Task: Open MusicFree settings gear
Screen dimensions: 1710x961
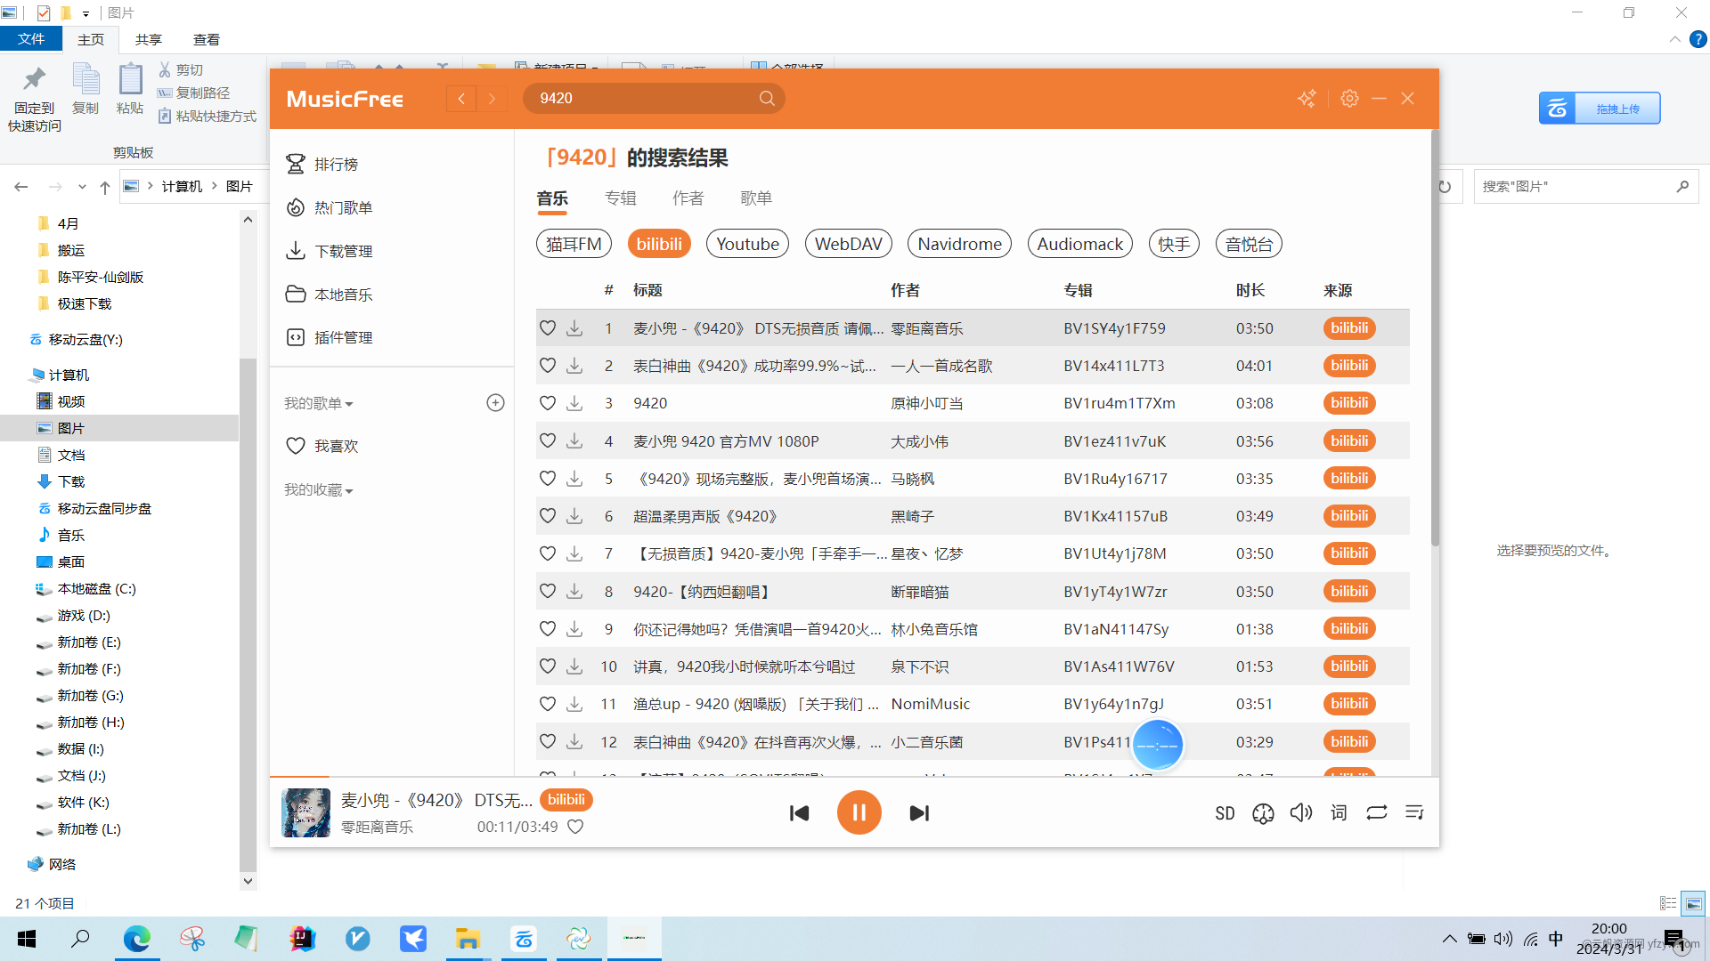Action: tap(1349, 98)
